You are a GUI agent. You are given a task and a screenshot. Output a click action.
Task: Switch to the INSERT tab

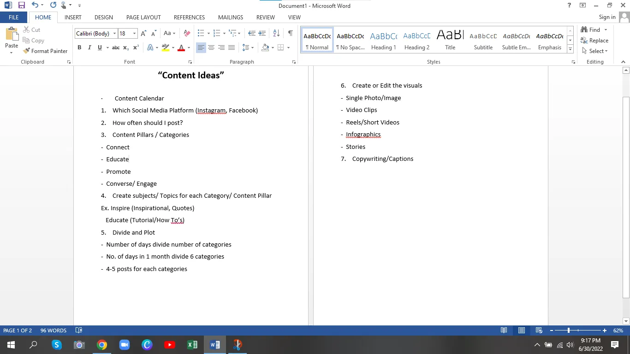[x=73, y=17]
